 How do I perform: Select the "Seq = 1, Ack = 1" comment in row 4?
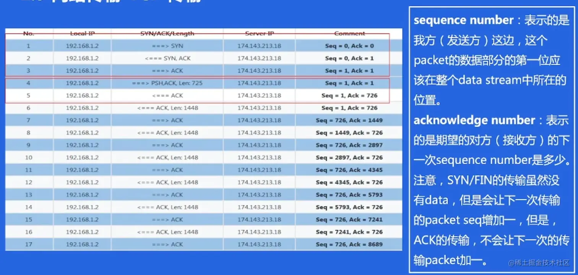click(349, 83)
